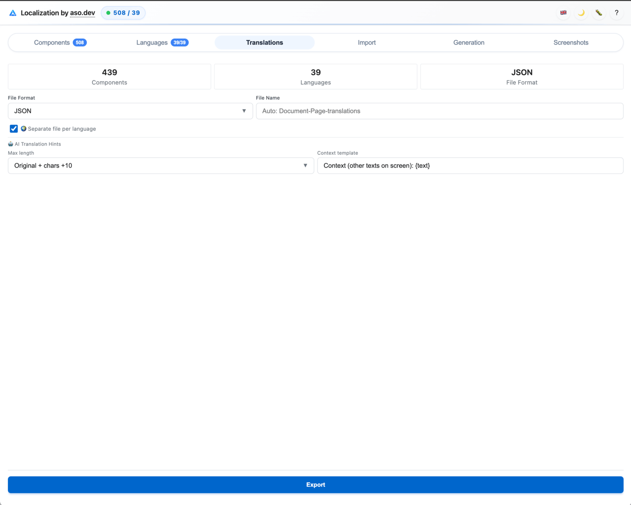The width and height of the screenshot is (631, 505).
Task: Expand the JSON format selector arrow
Action: click(244, 111)
